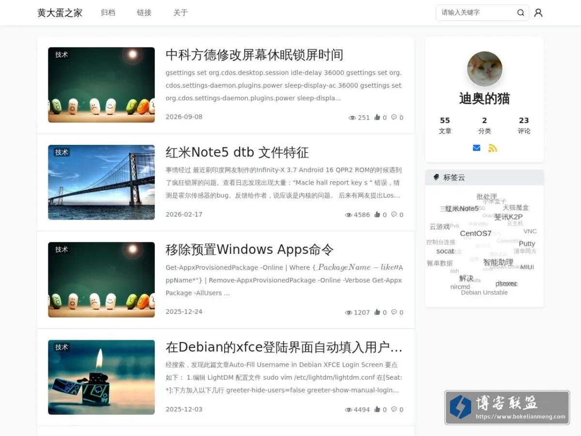Open article 移除预置Windows Apps命令
The width and height of the screenshot is (581, 436).
(x=250, y=250)
